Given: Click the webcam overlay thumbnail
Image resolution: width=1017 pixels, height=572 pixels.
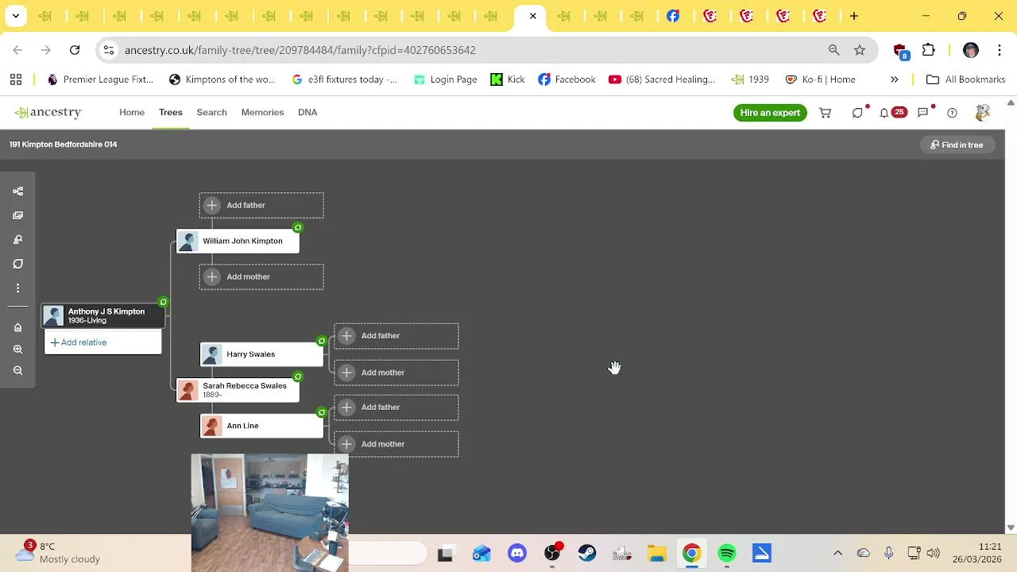Looking at the screenshot, I should click(x=269, y=512).
